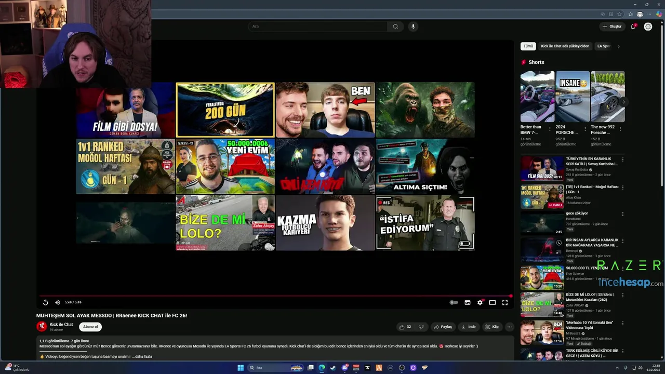Click the Windows taskbar search box
The width and height of the screenshot is (665, 374).
click(275, 368)
